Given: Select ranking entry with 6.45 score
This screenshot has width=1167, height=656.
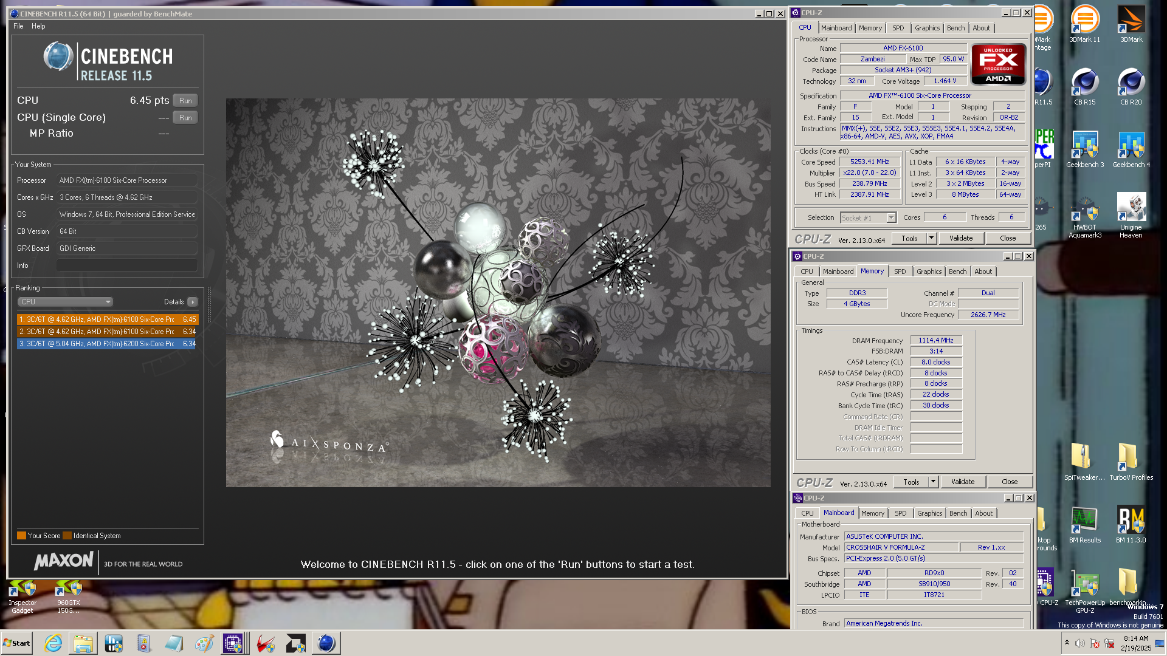Looking at the screenshot, I should click(108, 319).
